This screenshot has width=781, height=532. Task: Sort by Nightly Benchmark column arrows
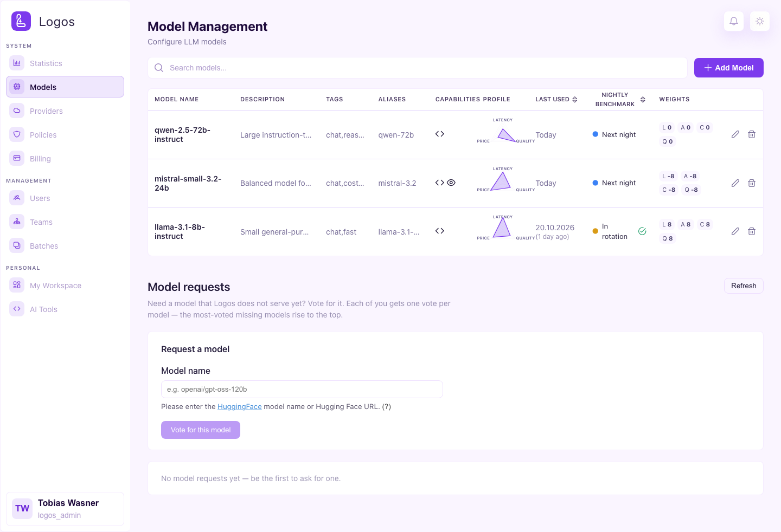coord(643,100)
